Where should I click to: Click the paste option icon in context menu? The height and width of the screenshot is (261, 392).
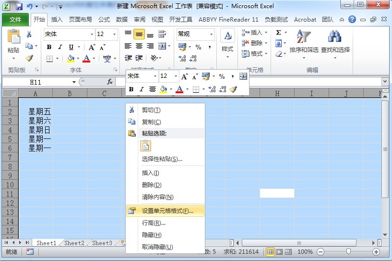145,146
